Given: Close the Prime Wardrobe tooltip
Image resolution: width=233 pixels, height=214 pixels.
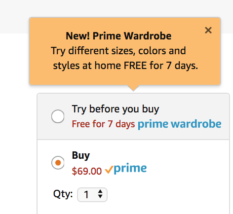Looking at the screenshot, I should (x=208, y=30).
